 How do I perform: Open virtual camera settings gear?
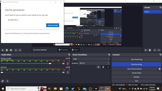159,69
